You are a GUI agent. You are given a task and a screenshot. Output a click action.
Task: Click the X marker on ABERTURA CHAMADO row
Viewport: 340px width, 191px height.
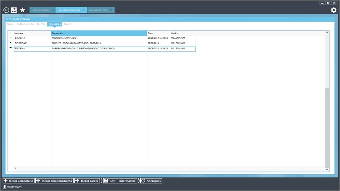click(11, 38)
